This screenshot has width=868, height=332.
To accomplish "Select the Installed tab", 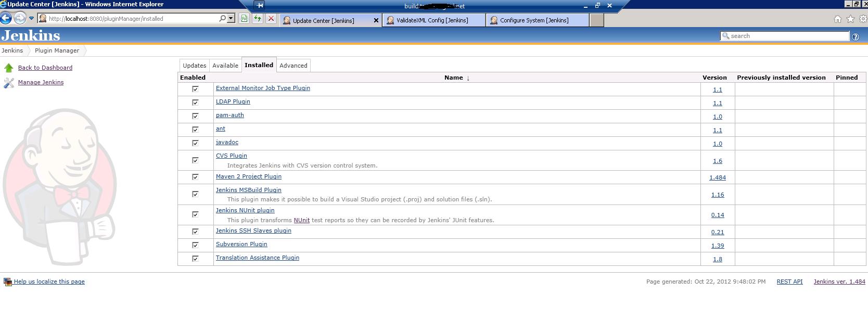I will tap(259, 65).
